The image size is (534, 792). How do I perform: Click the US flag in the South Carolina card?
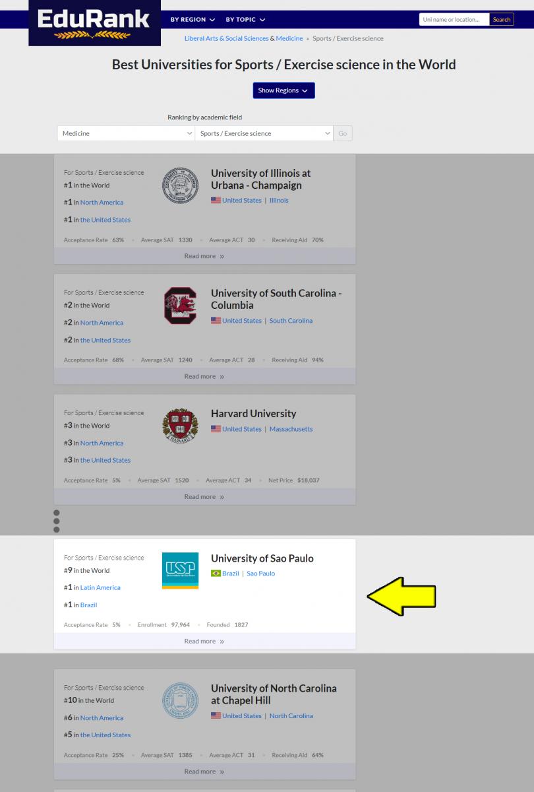(216, 320)
